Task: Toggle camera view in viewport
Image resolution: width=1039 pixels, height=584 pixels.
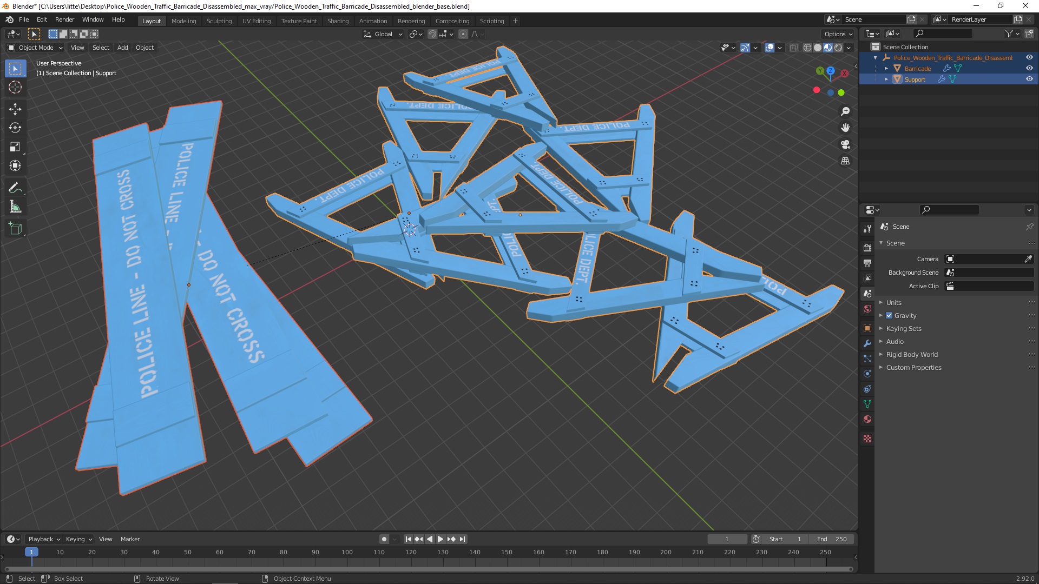Action: tap(845, 144)
